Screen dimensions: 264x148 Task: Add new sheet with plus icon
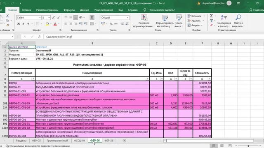(x=124, y=141)
